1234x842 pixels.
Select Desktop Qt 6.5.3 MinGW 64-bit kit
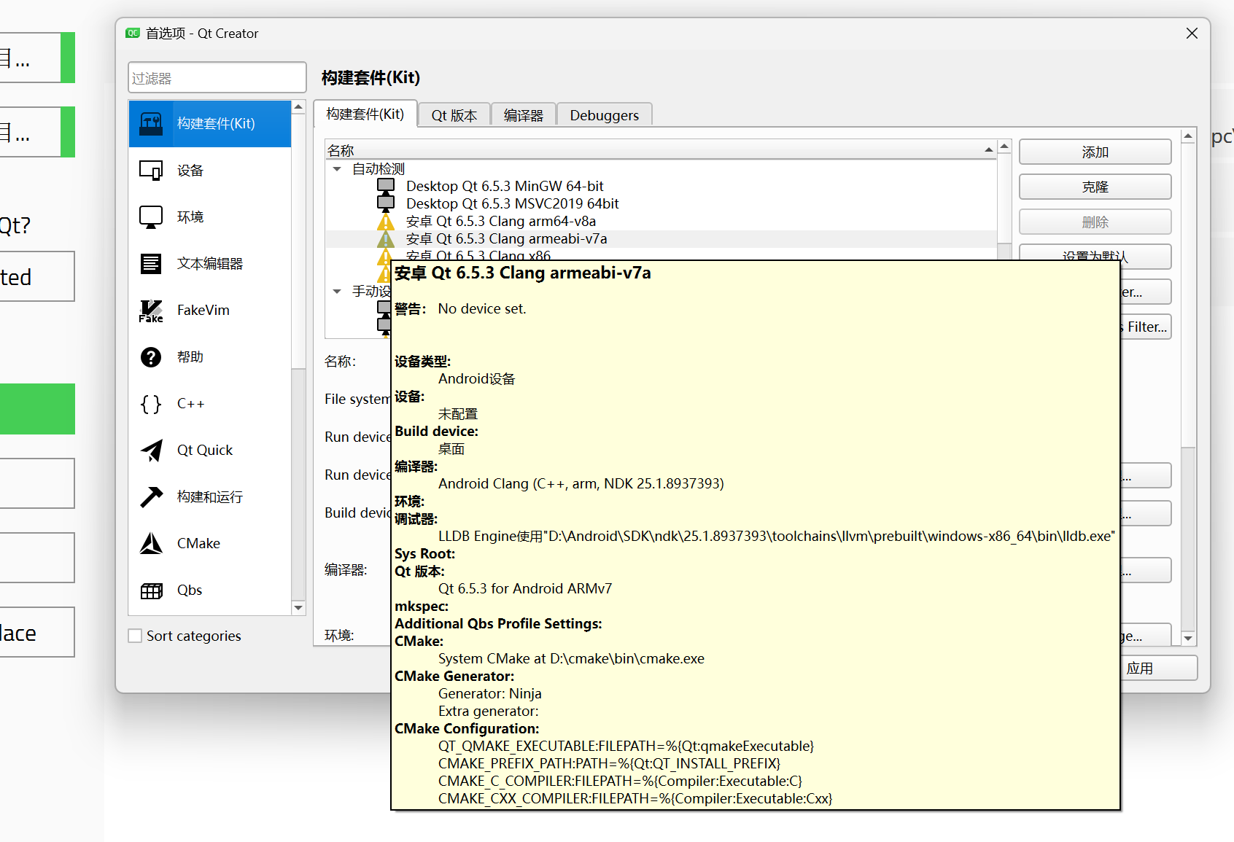pyautogui.click(x=504, y=187)
